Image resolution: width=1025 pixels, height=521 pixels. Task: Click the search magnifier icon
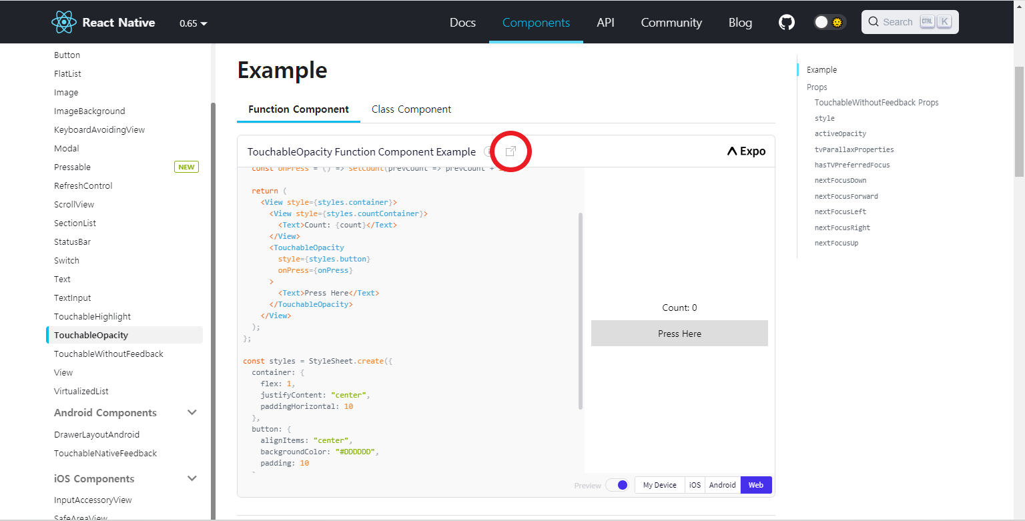[x=874, y=22]
